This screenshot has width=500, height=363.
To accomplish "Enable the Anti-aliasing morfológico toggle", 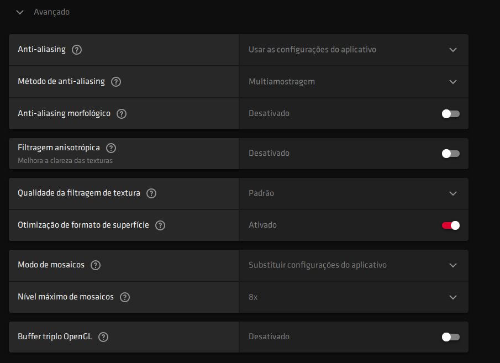I will (450, 114).
